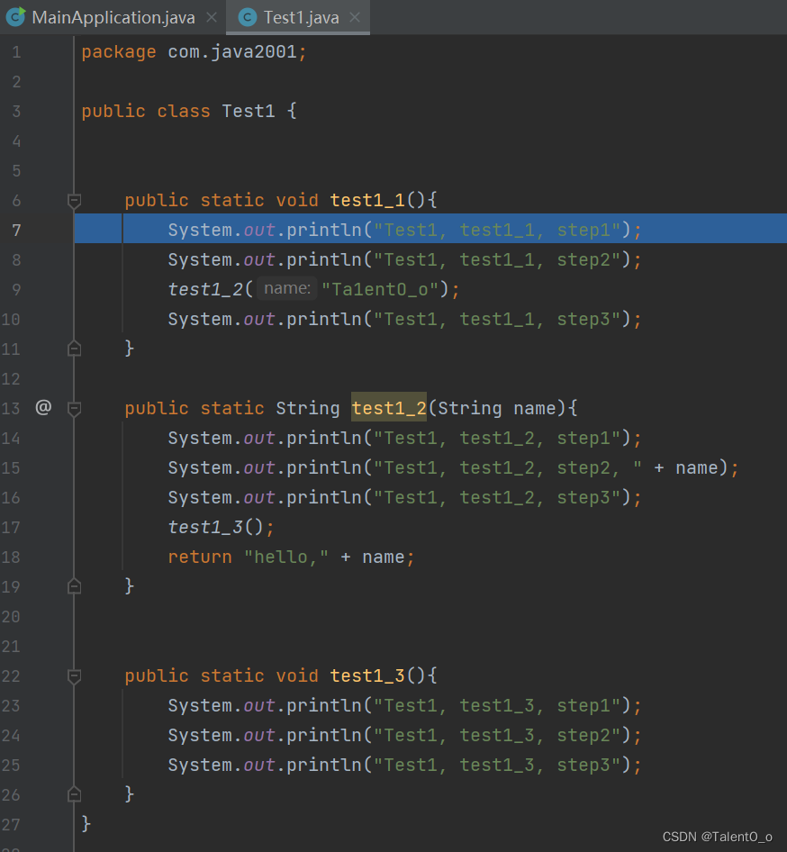Click line number 7 in gutter
The image size is (787, 852).
click(16, 231)
